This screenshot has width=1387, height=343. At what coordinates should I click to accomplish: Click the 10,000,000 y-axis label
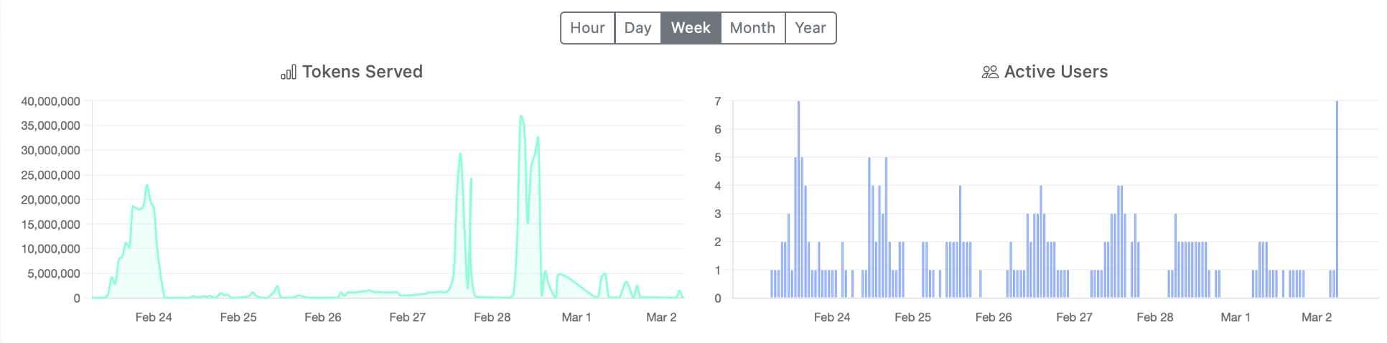pos(50,249)
